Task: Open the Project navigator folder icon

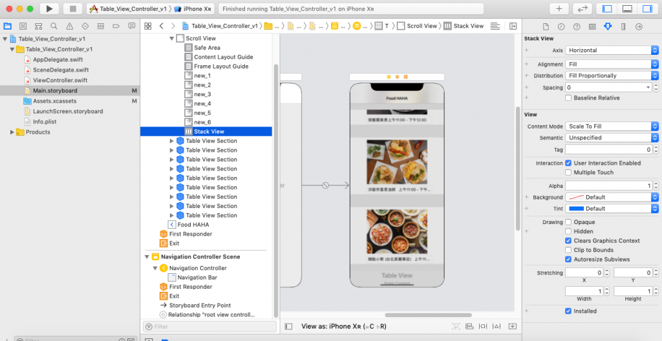Action: pyautogui.click(x=8, y=26)
